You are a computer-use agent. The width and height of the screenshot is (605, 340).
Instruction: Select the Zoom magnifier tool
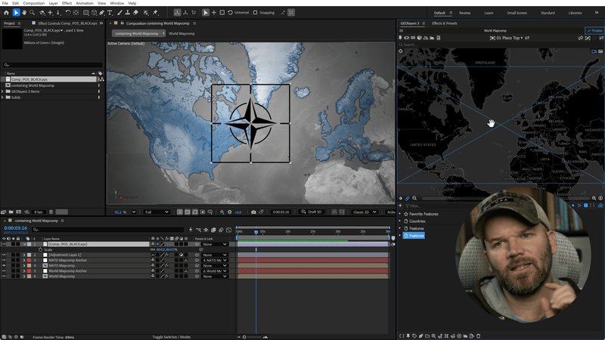point(32,12)
